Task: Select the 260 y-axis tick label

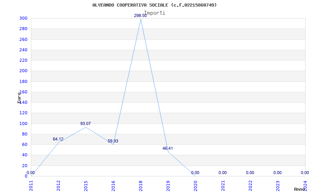Action: [x=23, y=39]
